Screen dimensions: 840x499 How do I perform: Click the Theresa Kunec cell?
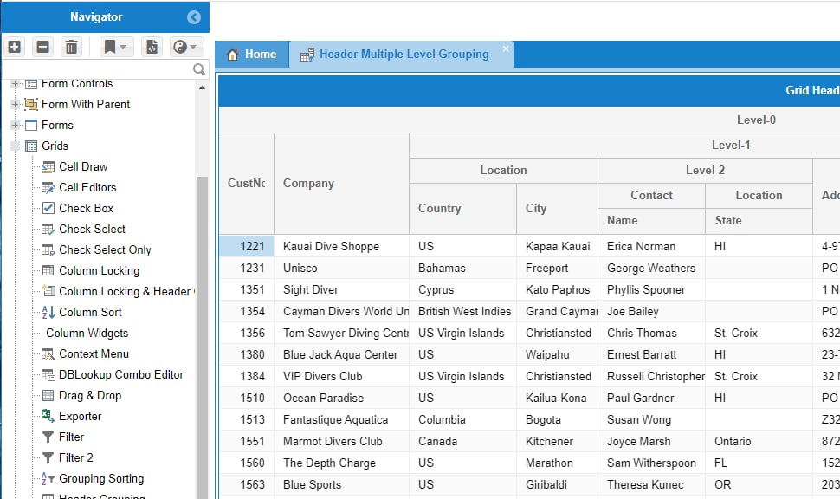[651, 484]
